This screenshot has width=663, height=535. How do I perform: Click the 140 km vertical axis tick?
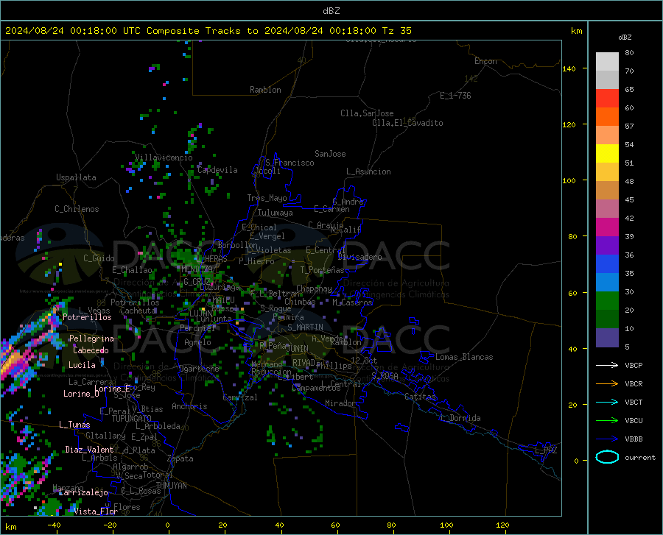569,68
